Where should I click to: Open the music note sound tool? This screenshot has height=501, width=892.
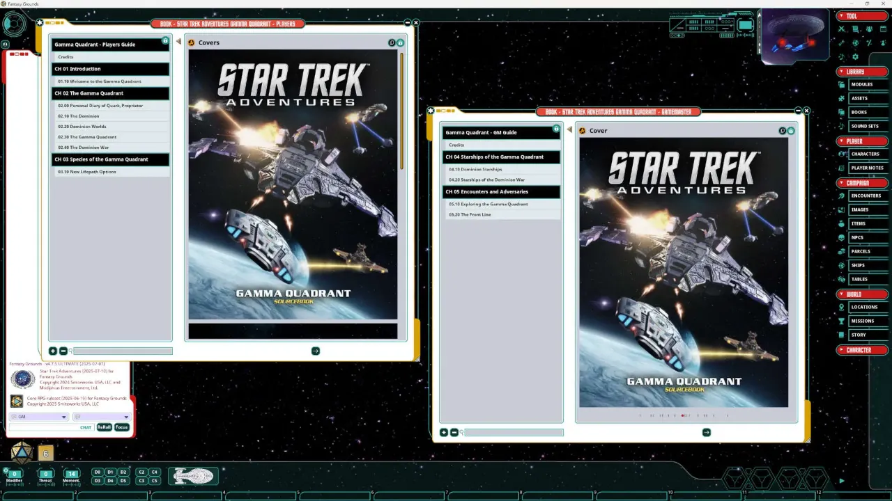(x=841, y=57)
